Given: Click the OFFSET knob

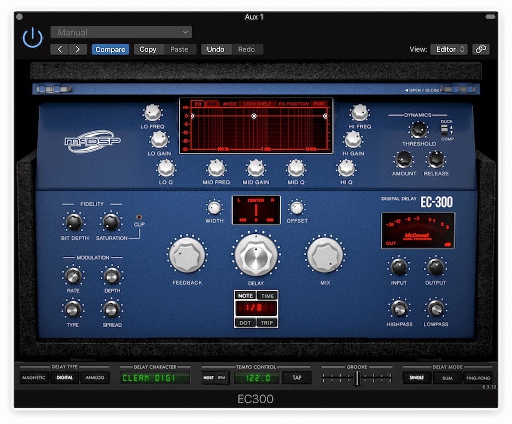Looking at the screenshot, I should coord(297,208).
